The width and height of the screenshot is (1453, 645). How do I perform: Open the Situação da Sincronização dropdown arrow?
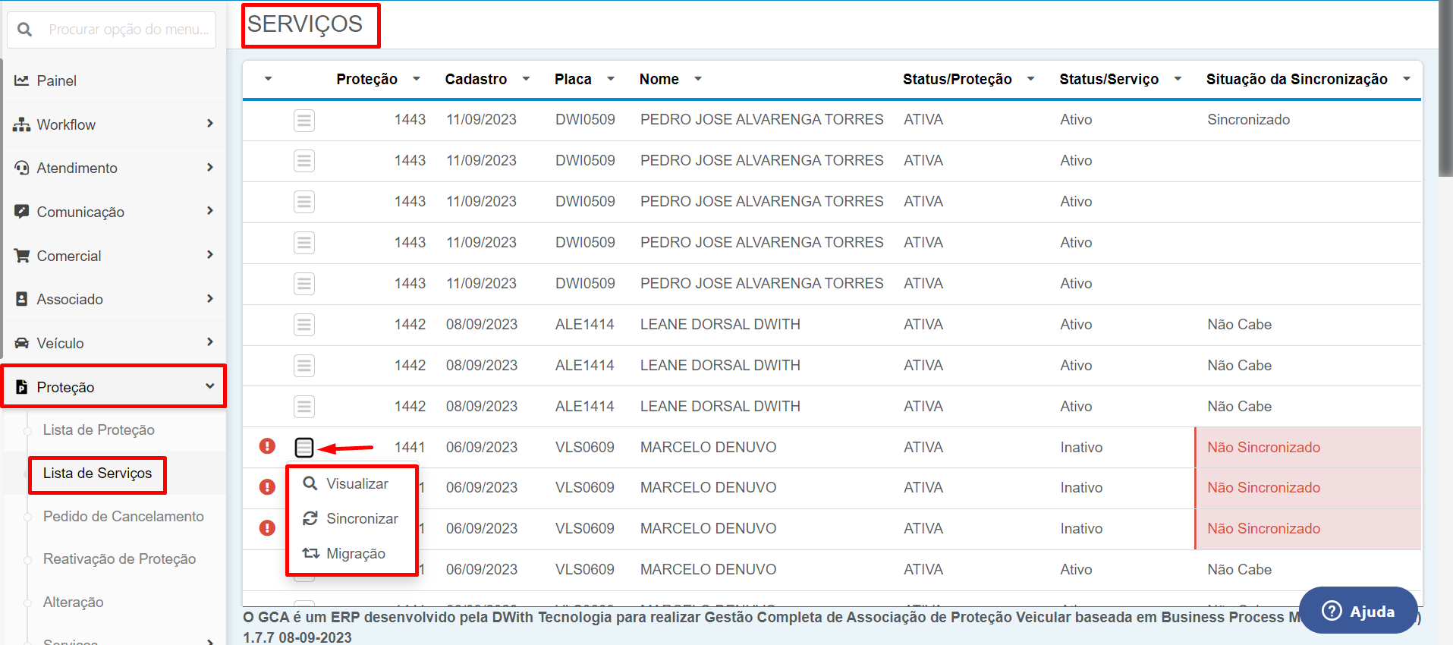click(x=1407, y=79)
